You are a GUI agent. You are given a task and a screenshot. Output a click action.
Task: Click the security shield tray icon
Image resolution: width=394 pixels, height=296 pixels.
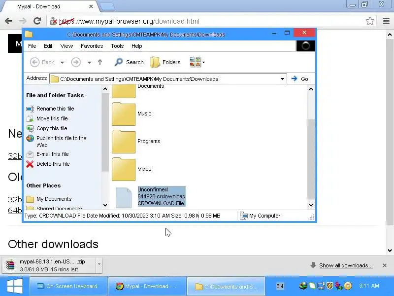point(329,286)
